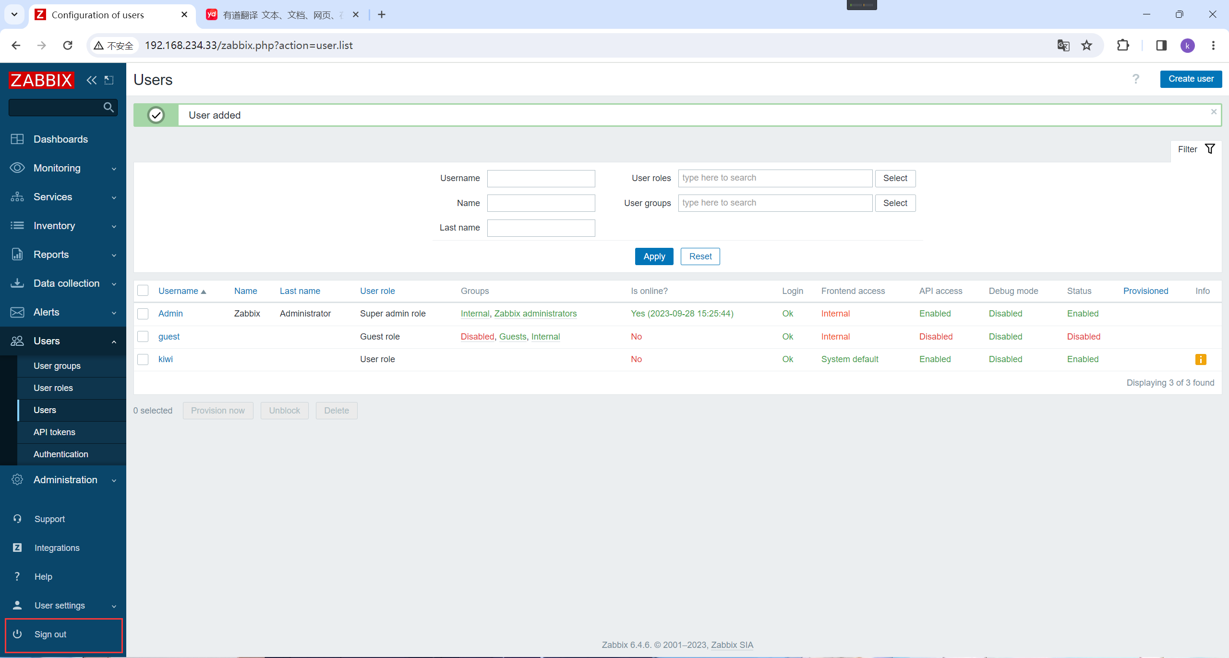Click Select beside User groups field
Viewport: 1229px width, 658px height.
tap(895, 203)
